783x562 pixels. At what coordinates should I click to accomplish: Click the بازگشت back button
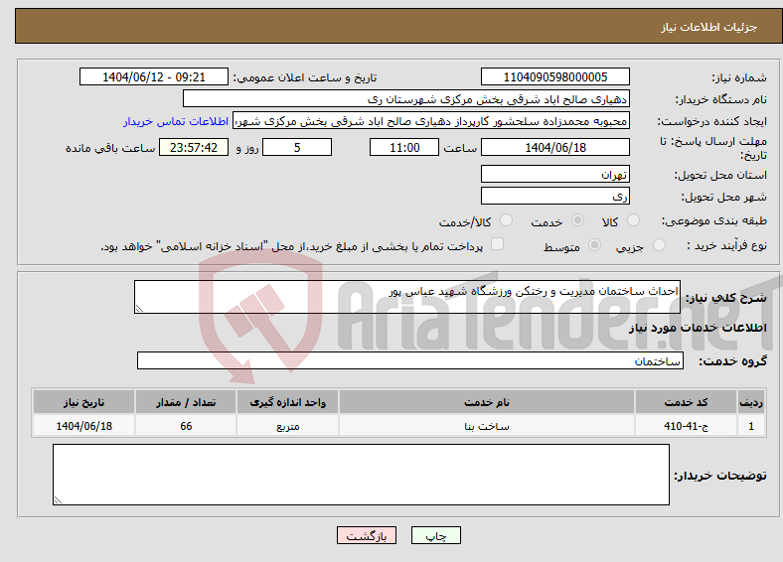(367, 535)
